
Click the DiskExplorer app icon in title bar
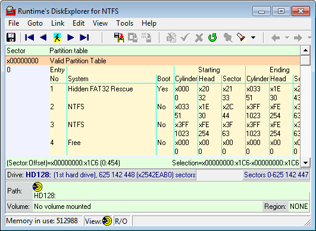click(x=11, y=11)
